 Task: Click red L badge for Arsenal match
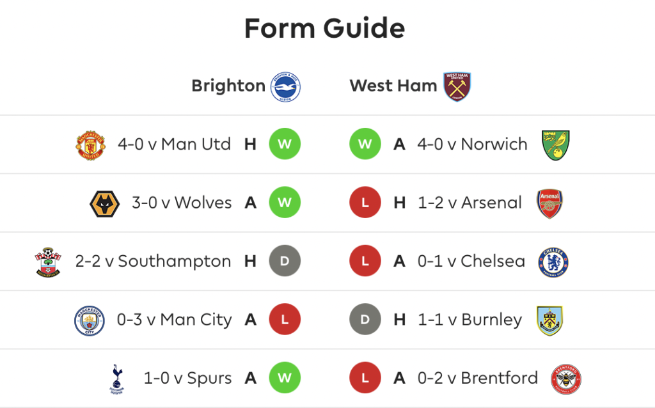[x=365, y=203]
